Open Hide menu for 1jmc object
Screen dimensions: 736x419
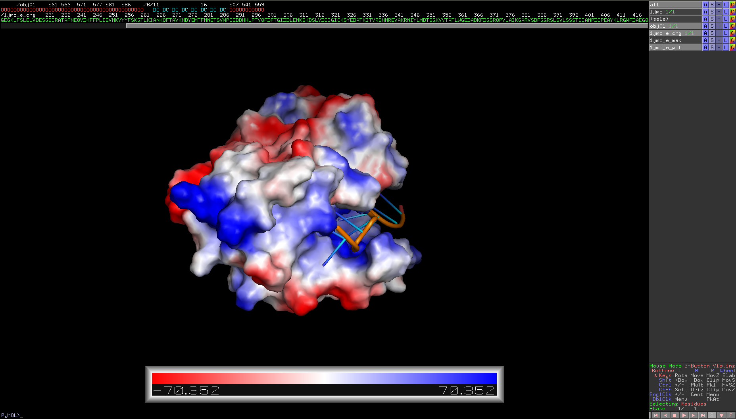[719, 12]
